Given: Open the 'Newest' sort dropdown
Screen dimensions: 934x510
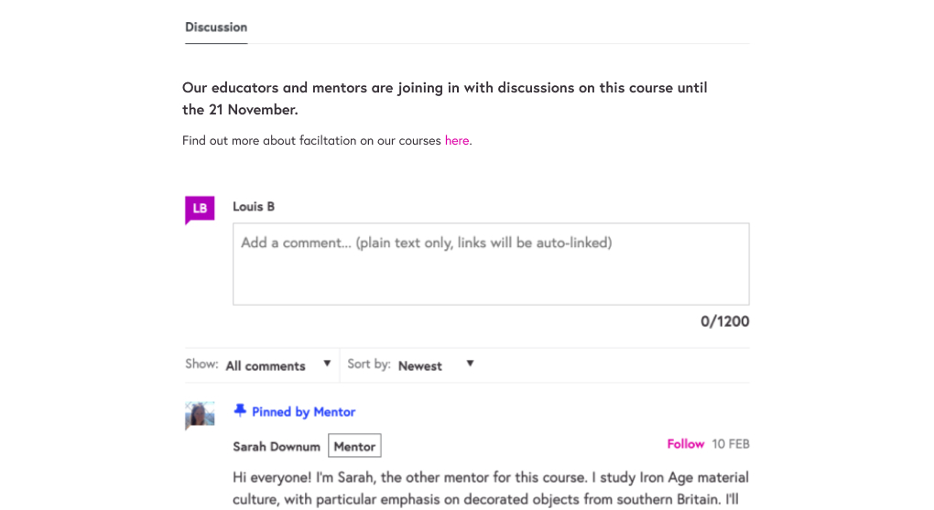Looking at the screenshot, I should [x=436, y=365].
